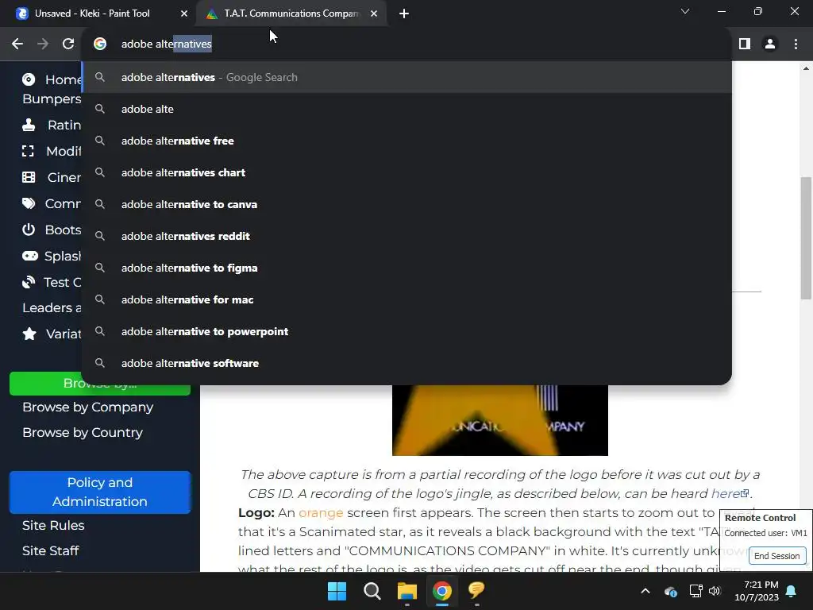Select the 'adobe alternative free' suggestion
Viewport: 813px width, 610px height.
tap(407, 141)
